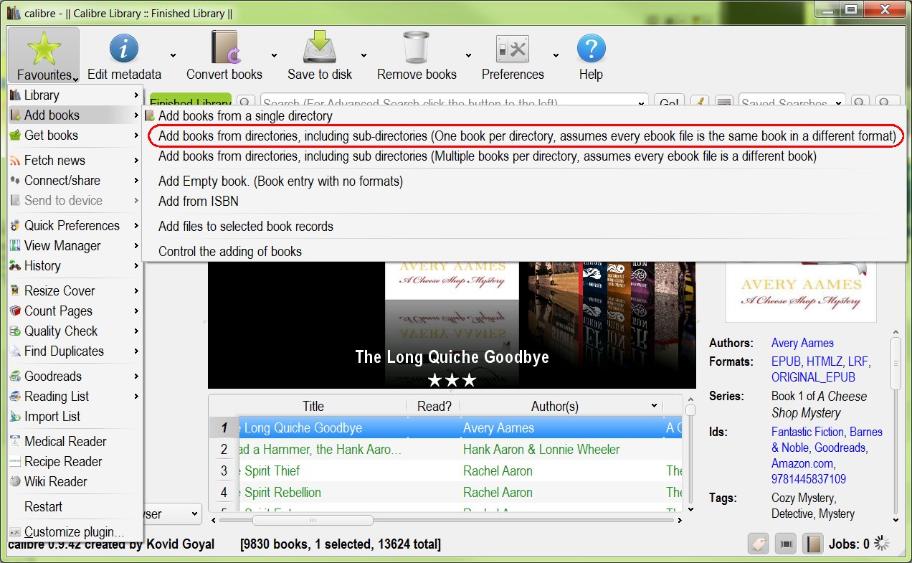The height and width of the screenshot is (563, 912).
Task: Open the Quick Preferences submenu
Action: (x=75, y=225)
